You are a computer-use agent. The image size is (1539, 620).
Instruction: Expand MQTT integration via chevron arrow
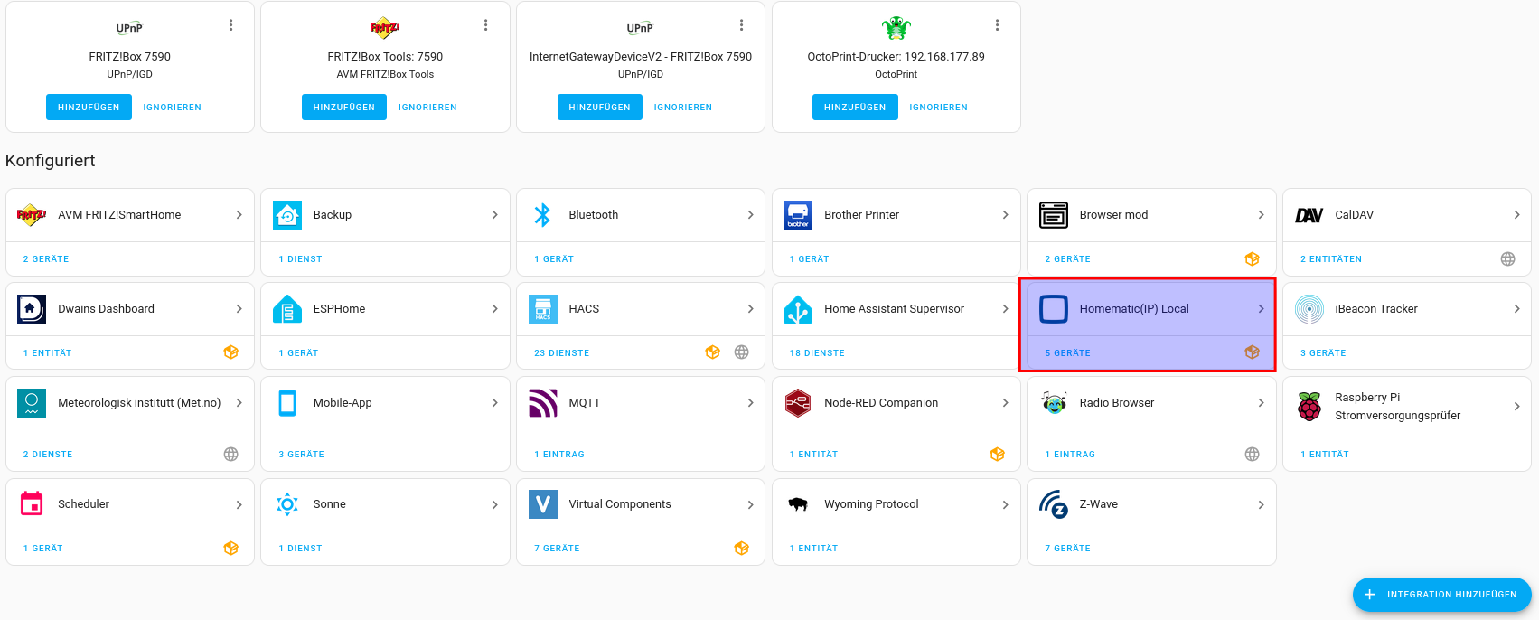click(x=750, y=403)
